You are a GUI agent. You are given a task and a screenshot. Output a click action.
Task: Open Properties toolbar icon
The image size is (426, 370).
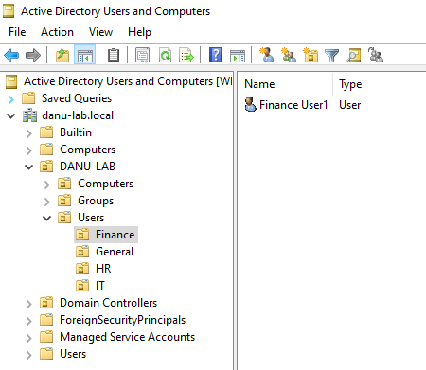click(142, 56)
